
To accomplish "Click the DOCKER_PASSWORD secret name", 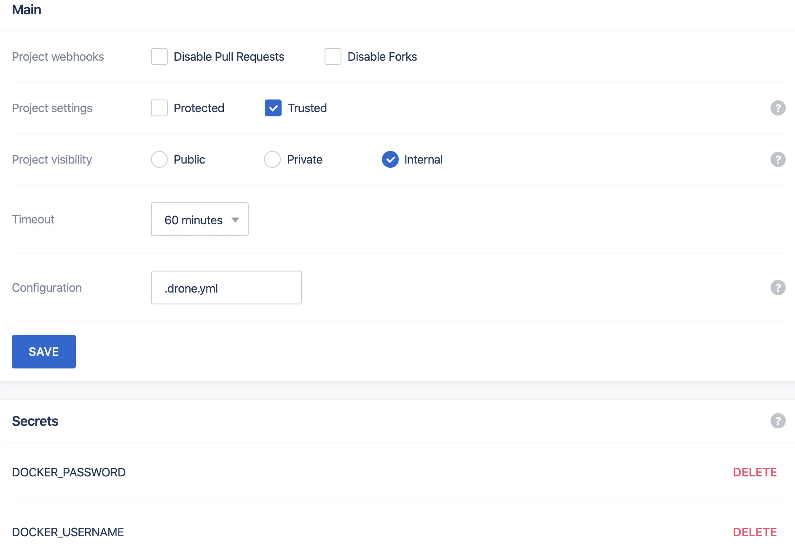I will (x=69, y=472).
